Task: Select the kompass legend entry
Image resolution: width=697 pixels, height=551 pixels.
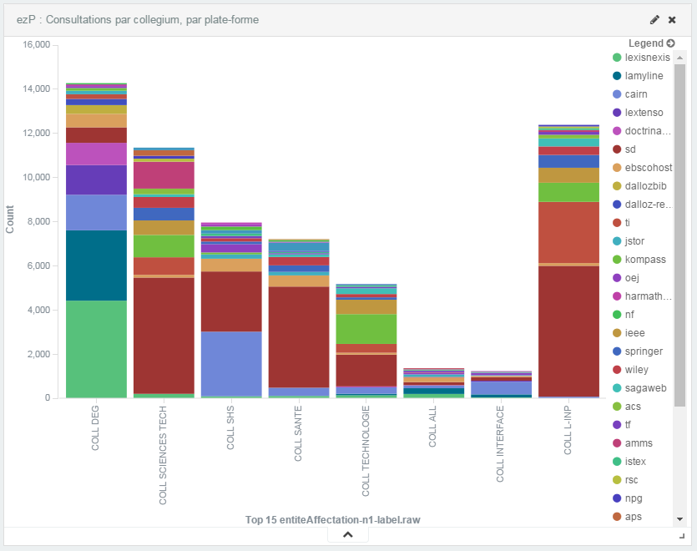Action: pyautogui.click(x=644, y=260)
